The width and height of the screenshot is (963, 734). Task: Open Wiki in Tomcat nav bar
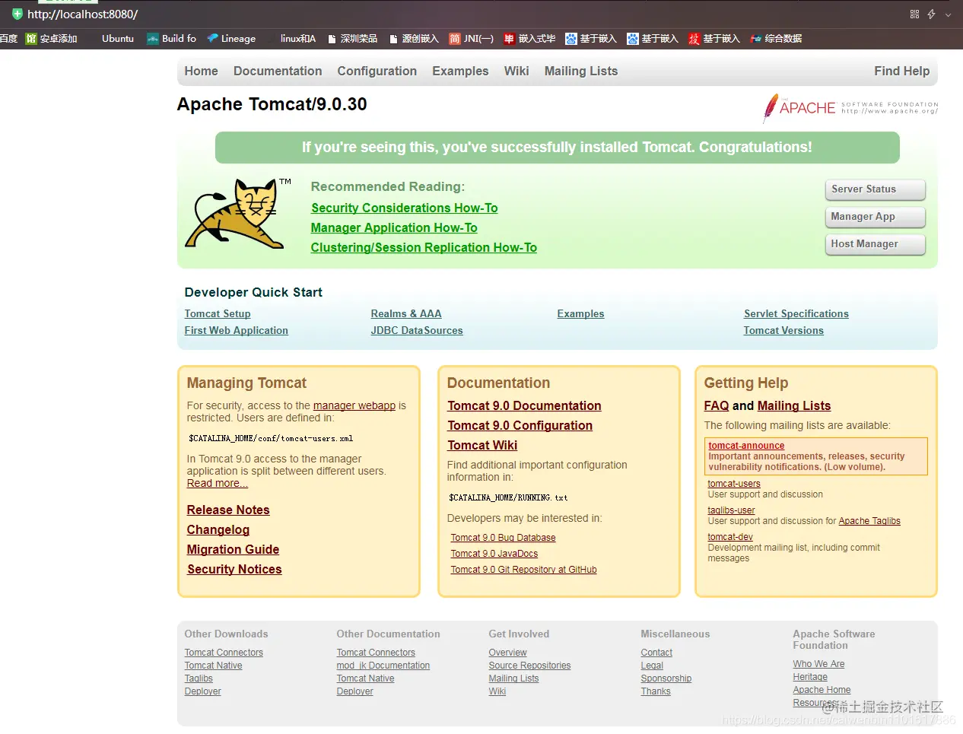pos(516,71)
